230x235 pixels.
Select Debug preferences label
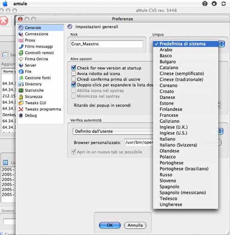coord(31,116)
